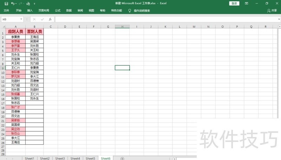The height and width of the screenshot is (160, 281).
Task: Add a new sheet with the plus icon
Action: (x=122, y=159)
